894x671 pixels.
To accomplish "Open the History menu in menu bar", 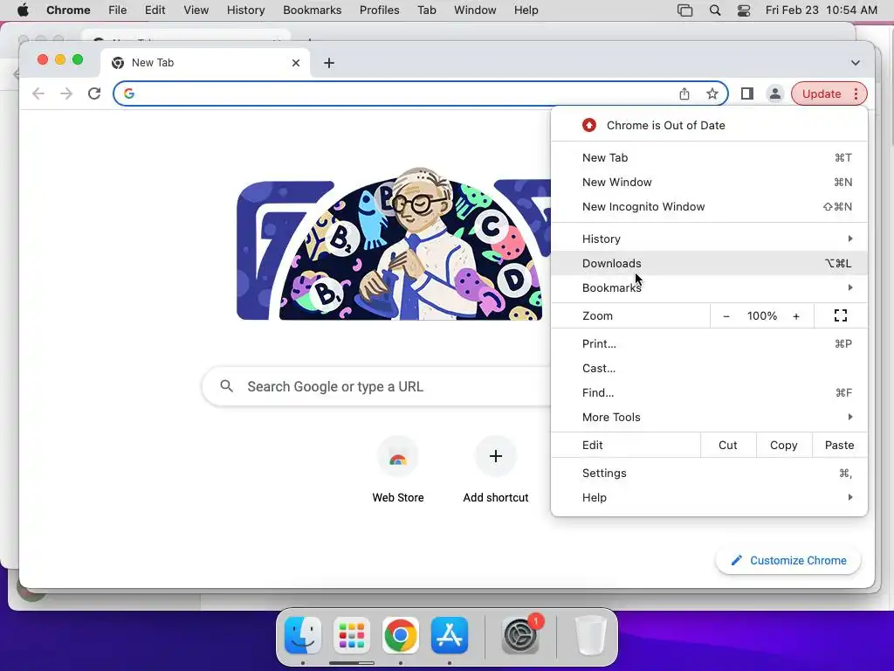I will 245,10.
